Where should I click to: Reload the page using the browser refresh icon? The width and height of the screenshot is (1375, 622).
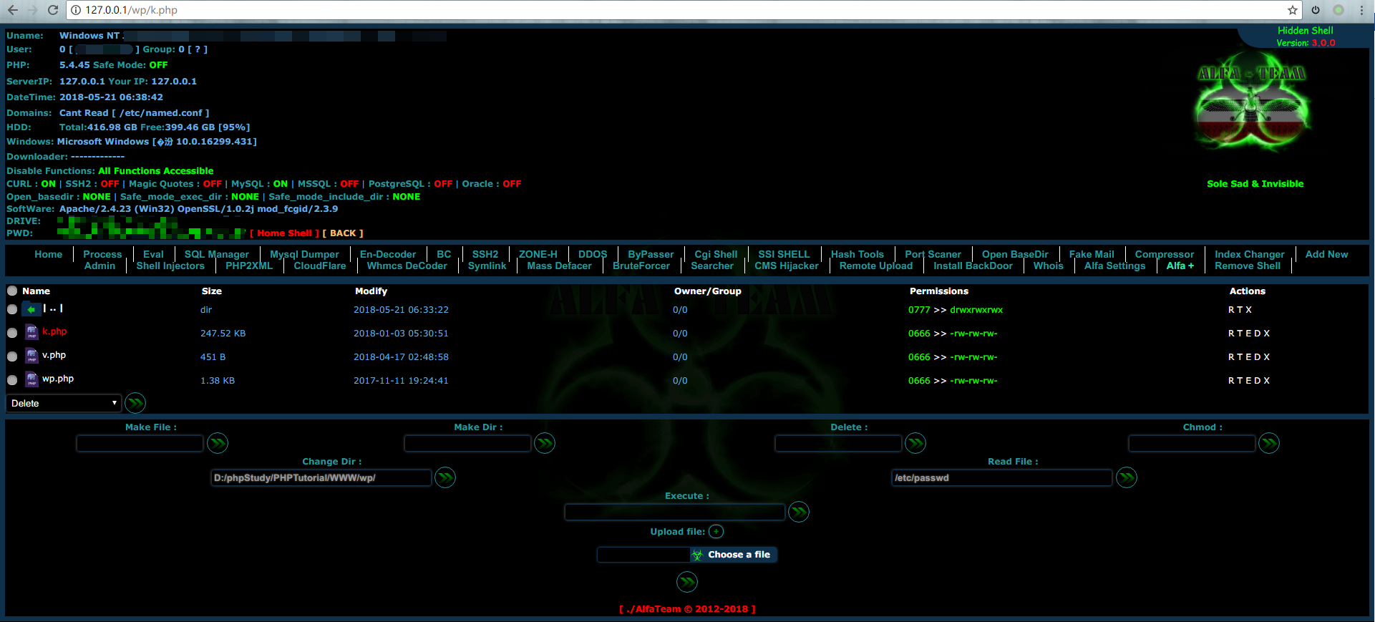tap(53, 10)
